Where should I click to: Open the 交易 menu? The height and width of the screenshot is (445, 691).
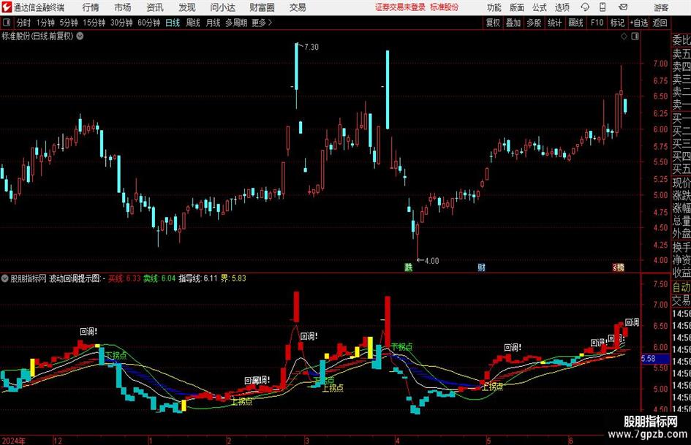(298, 7)
